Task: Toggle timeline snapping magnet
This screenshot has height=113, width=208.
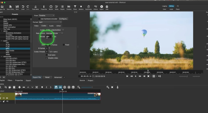Action: (x=56, y=87)
